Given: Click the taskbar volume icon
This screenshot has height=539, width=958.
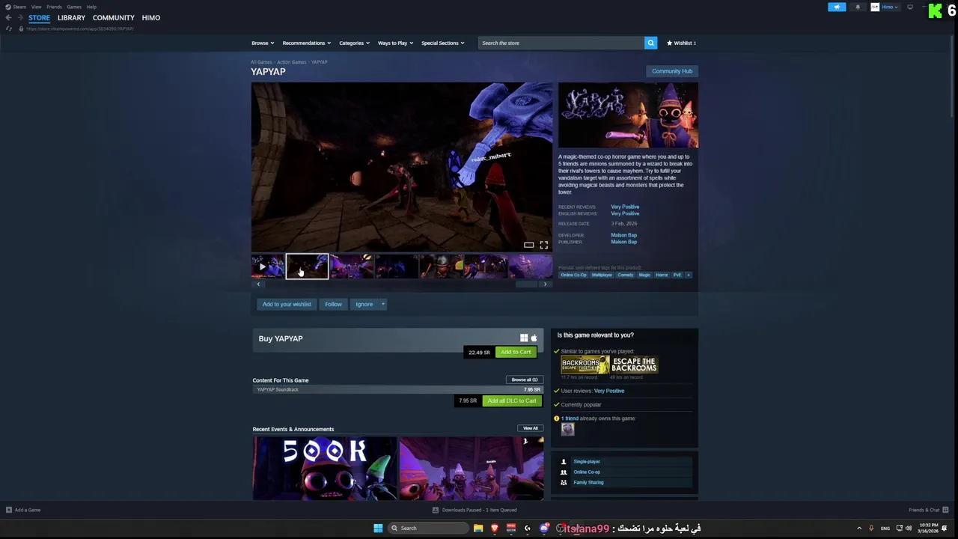Looking at the screenshot, I should click(x=909, y=528).
